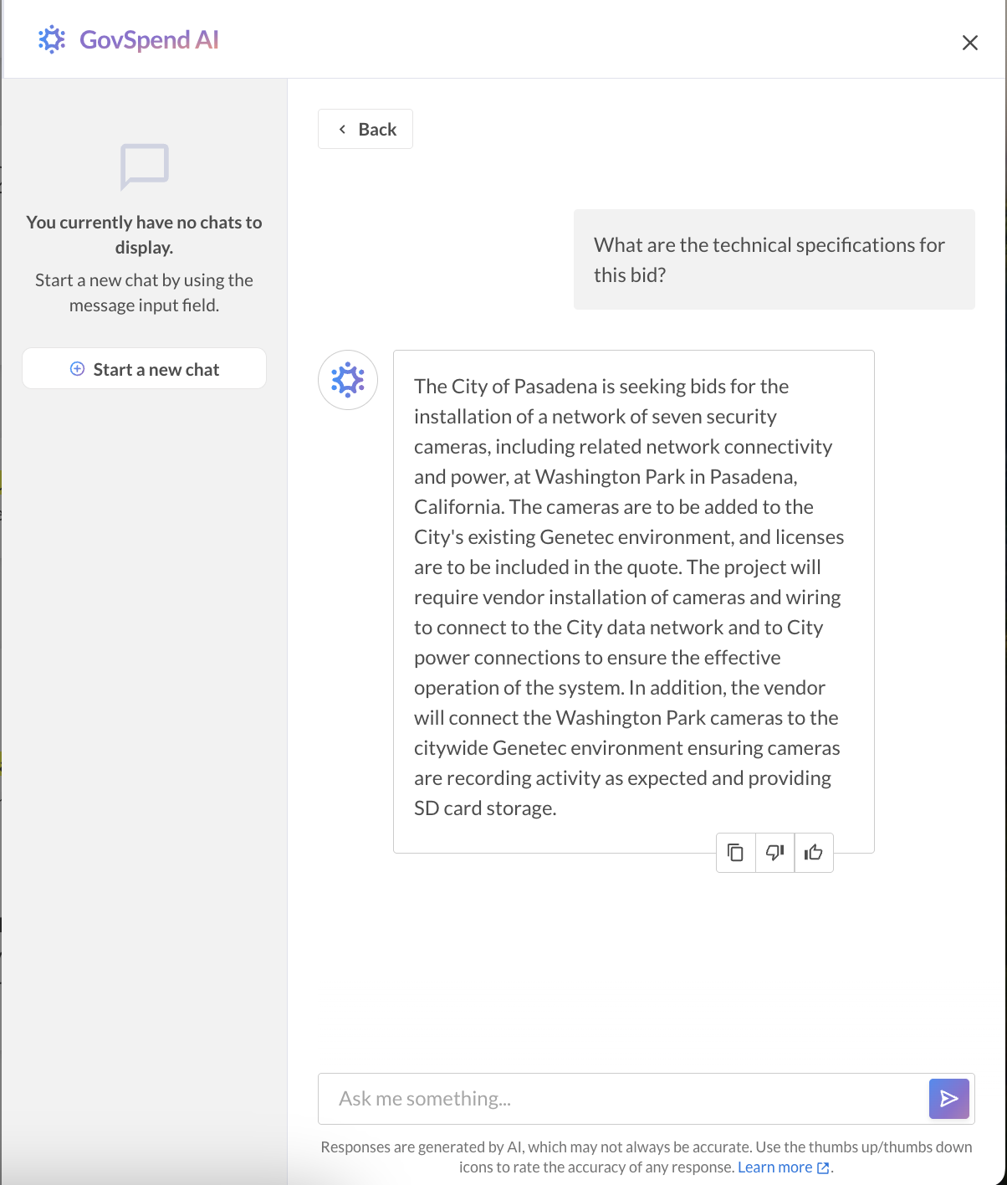Click the back chevron on the Back button

point(341,129)
